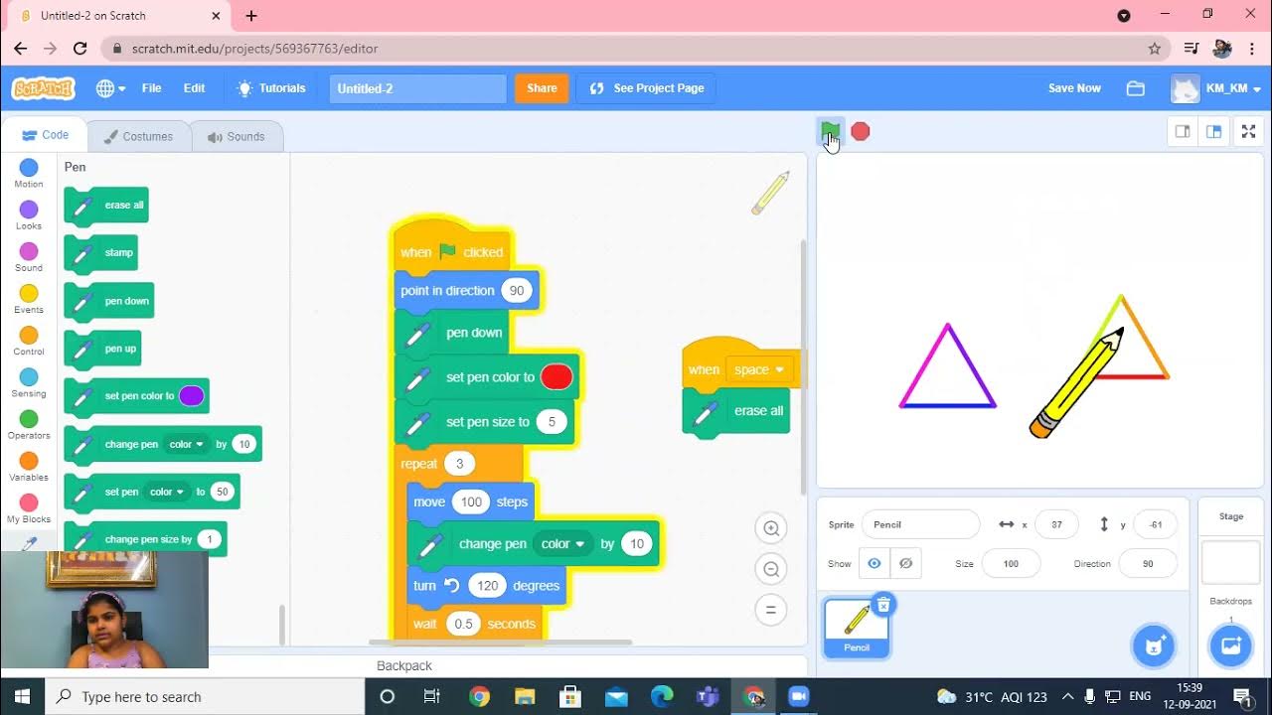Click the erase all block in palette
1272x715 pixels.
(x=107, y=206)
